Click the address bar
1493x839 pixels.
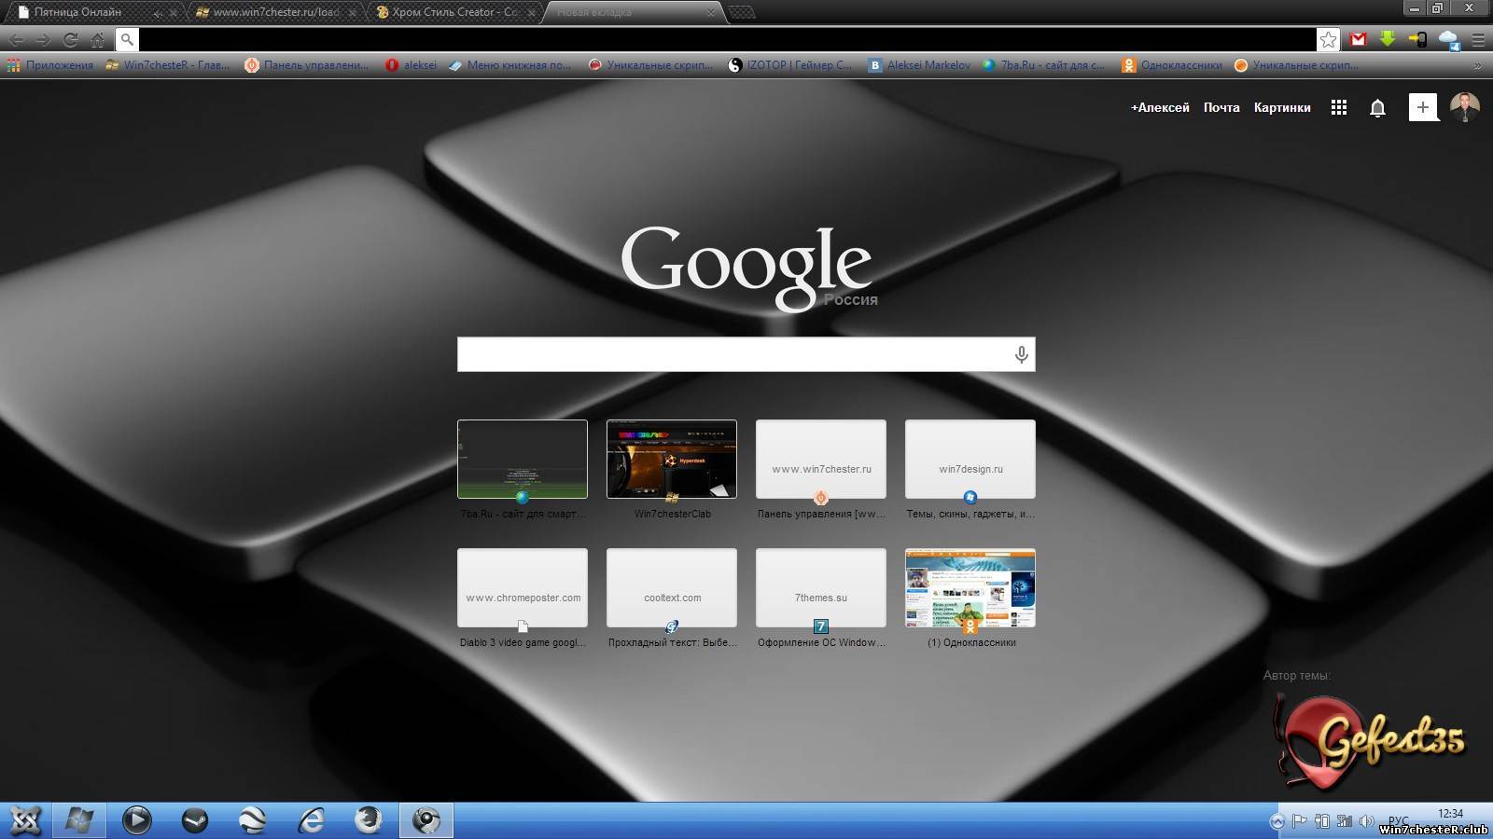pyautogui.click(x=728, y=39)
